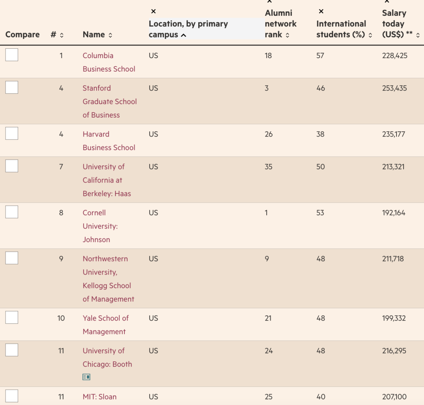Open Northwestern University Kellogg School link

click(108, 279)
